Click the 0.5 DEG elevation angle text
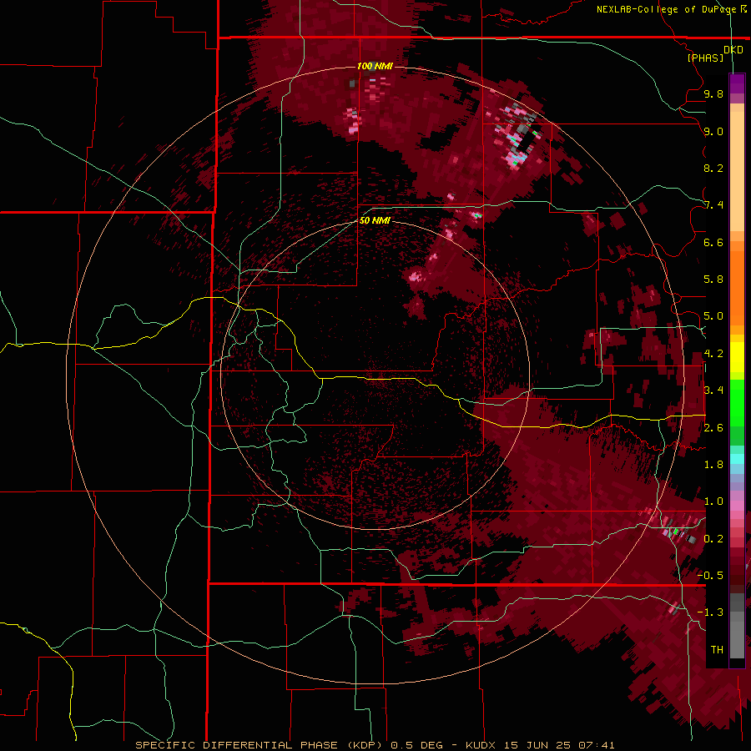 point(416,745)
